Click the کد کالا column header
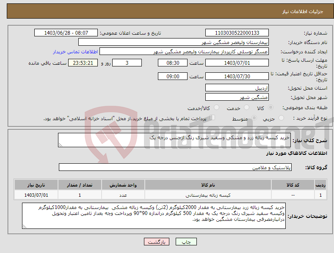Screen dimensions: 334x253 coord(293,185)
